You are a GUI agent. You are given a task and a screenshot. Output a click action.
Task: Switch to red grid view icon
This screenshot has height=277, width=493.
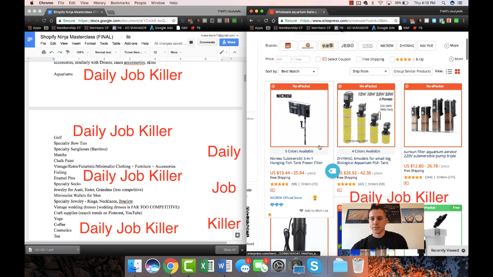coord(457,71)
